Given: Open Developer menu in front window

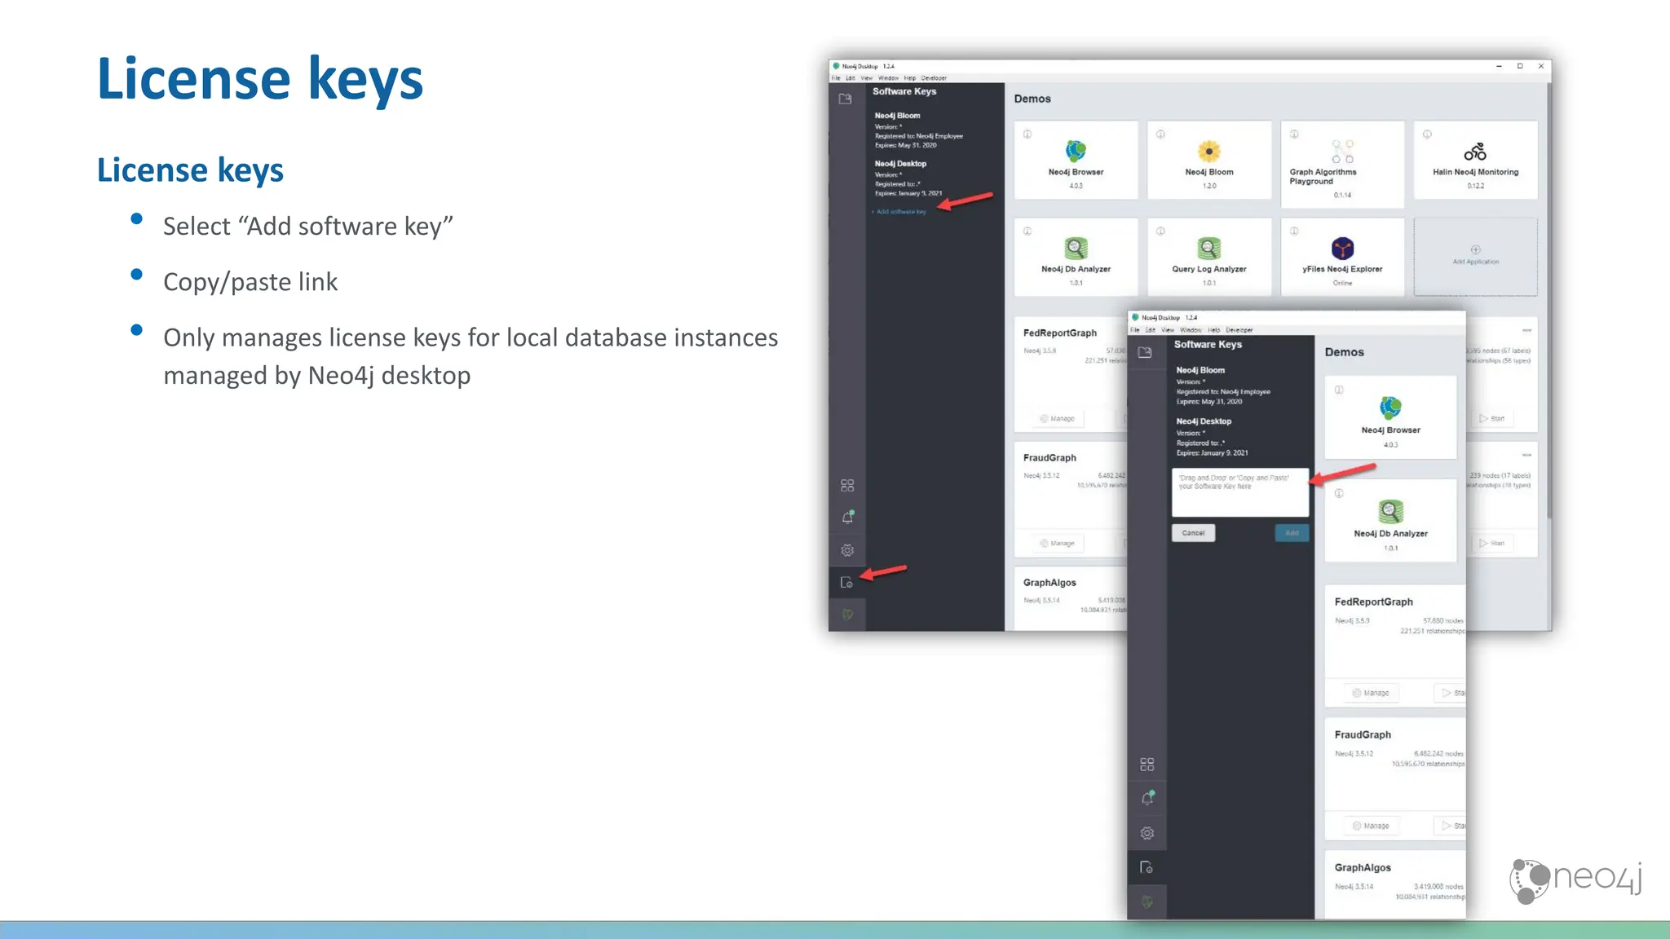Looking at the screenshot, I should (1239, 330).
